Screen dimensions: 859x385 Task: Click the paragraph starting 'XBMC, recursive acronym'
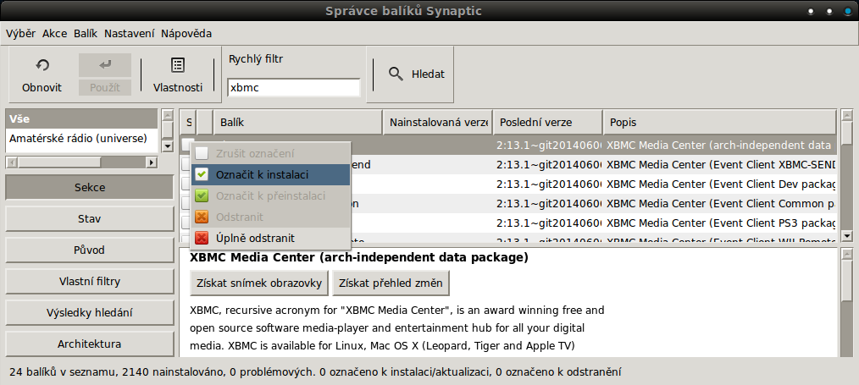point(397,328)
